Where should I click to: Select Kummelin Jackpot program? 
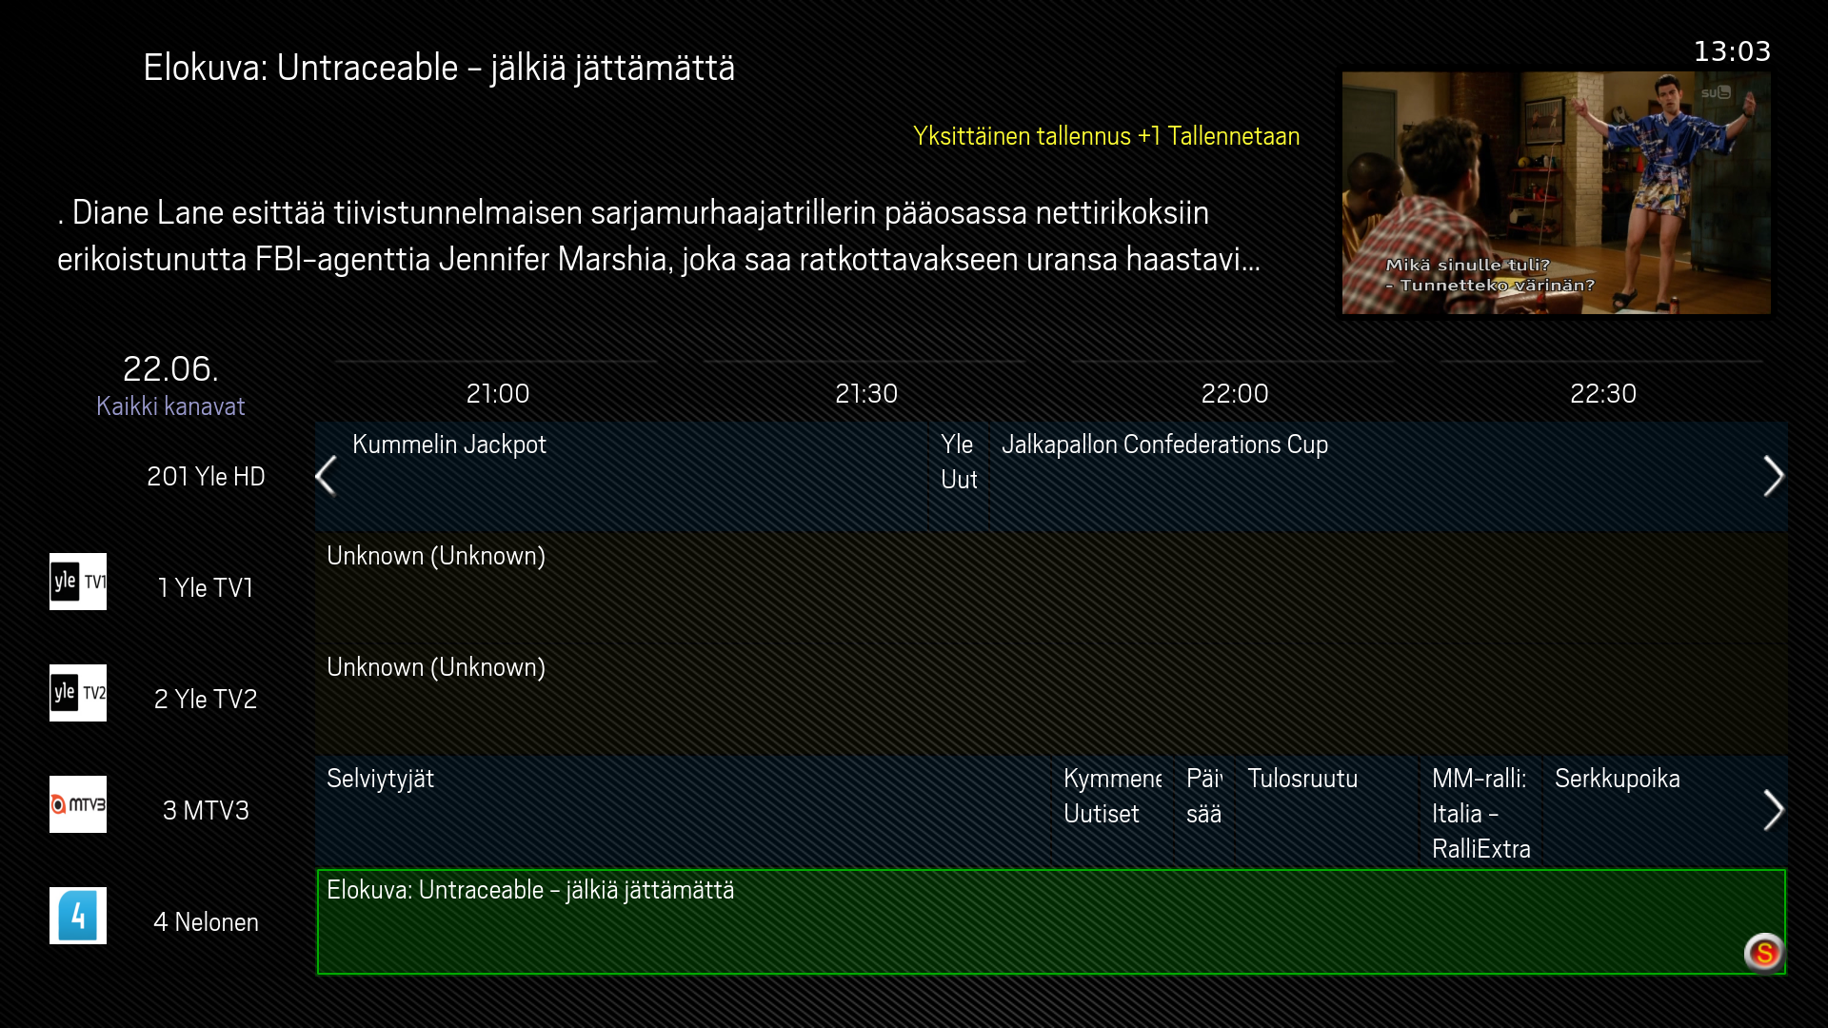pyautogui.click(x=620, y=477)
